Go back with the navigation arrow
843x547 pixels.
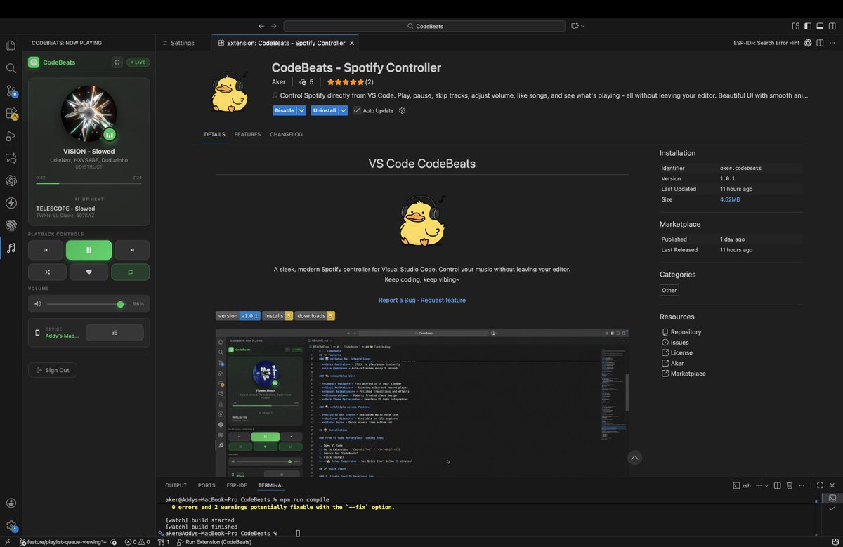click(x=261, y=26)
